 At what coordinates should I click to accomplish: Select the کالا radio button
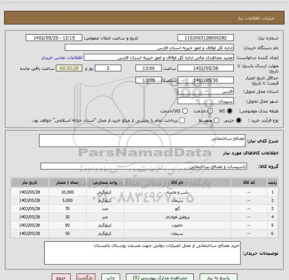tap(230, 111)
